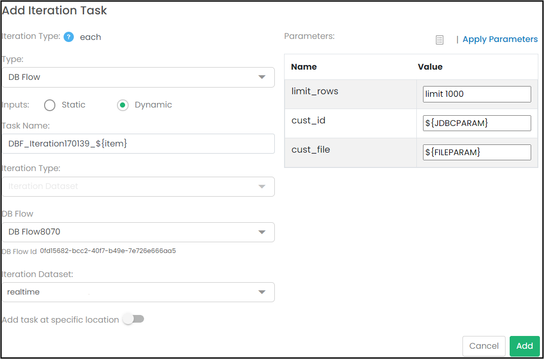This screenshot has width=544, height=359.
Task: Click the DB Flow Id value text
Action: click(108, 251)
